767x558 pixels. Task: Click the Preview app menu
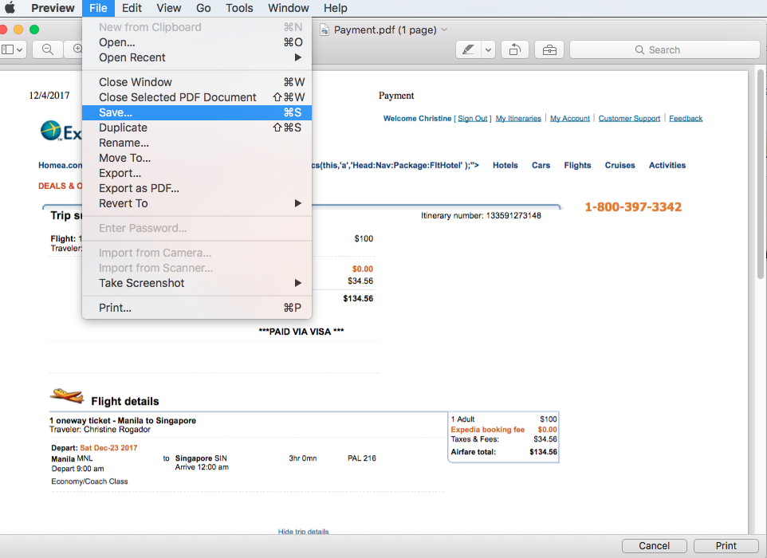53,8
